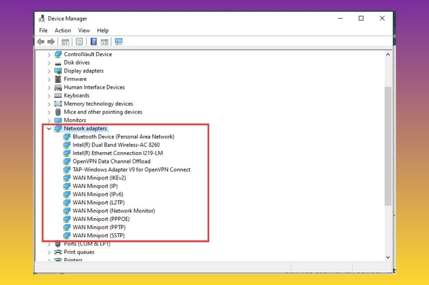Open the File menu

pos(43,30)
